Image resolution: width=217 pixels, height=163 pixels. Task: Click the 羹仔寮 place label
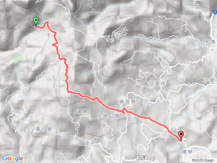(x=44, y=129)
